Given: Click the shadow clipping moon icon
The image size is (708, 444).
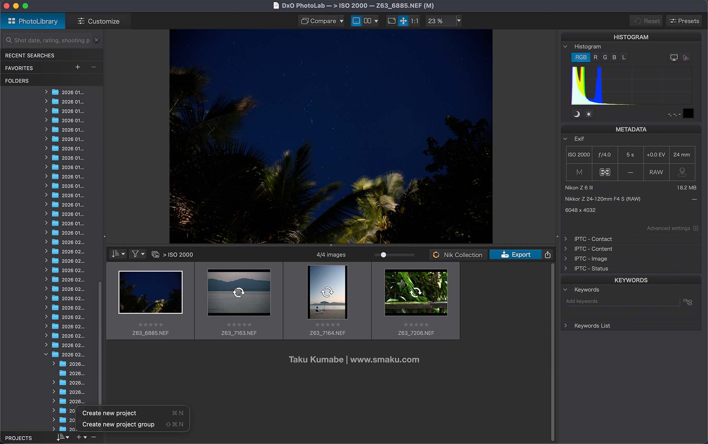Looking at the screenshot, I should [x=577, y=114].
